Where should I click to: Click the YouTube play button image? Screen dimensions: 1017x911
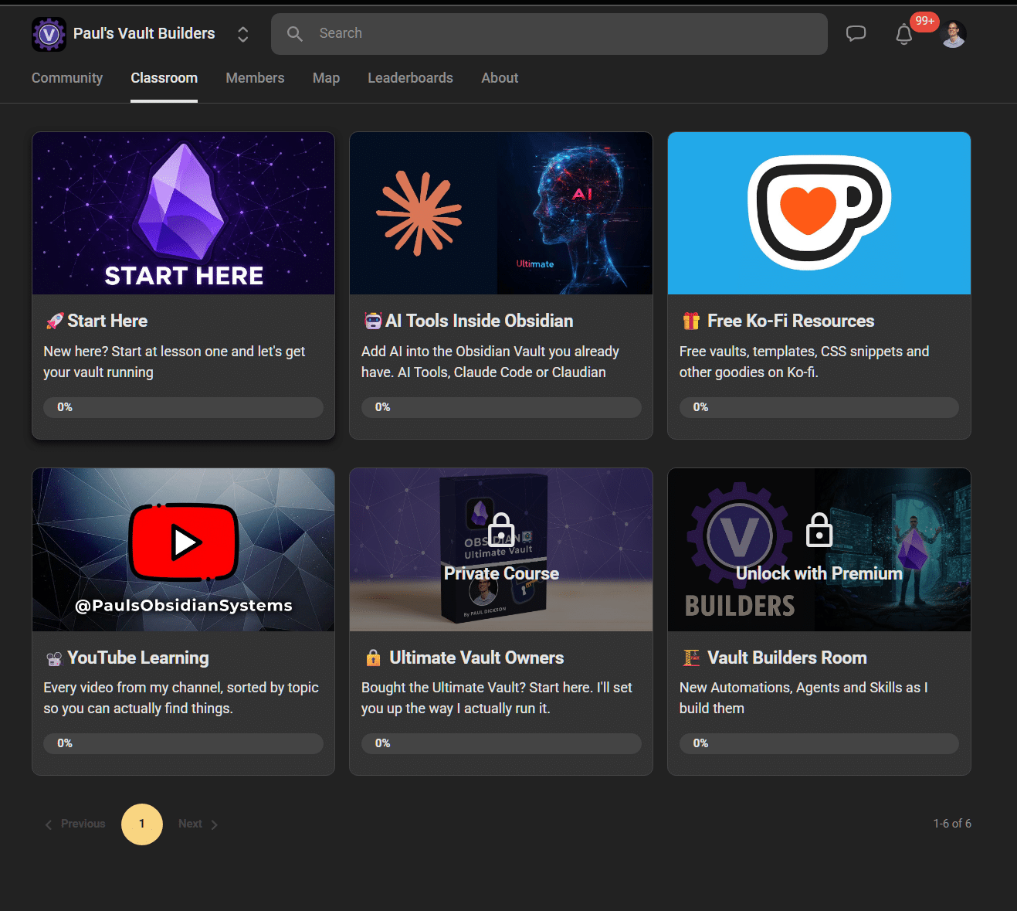click(x=184, y=542)
